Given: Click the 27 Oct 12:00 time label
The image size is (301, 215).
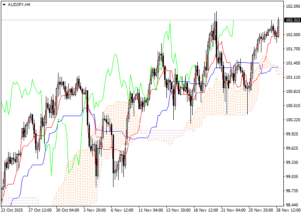Looking at the screenshot, I should pyautogui.click(x=40, y=210).
